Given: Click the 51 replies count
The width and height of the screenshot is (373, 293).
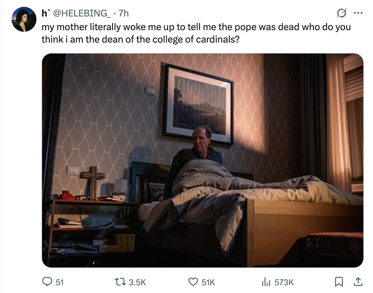Looking at the screenshot, I should pyautogui.click(x=59, y=282).
